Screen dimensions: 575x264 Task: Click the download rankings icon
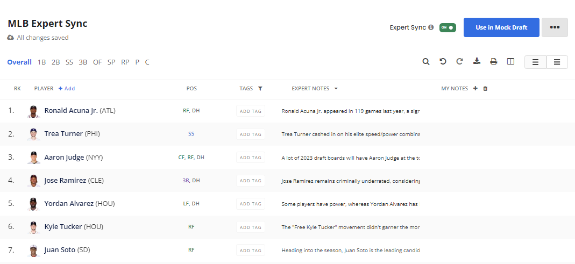pos(477,61)
